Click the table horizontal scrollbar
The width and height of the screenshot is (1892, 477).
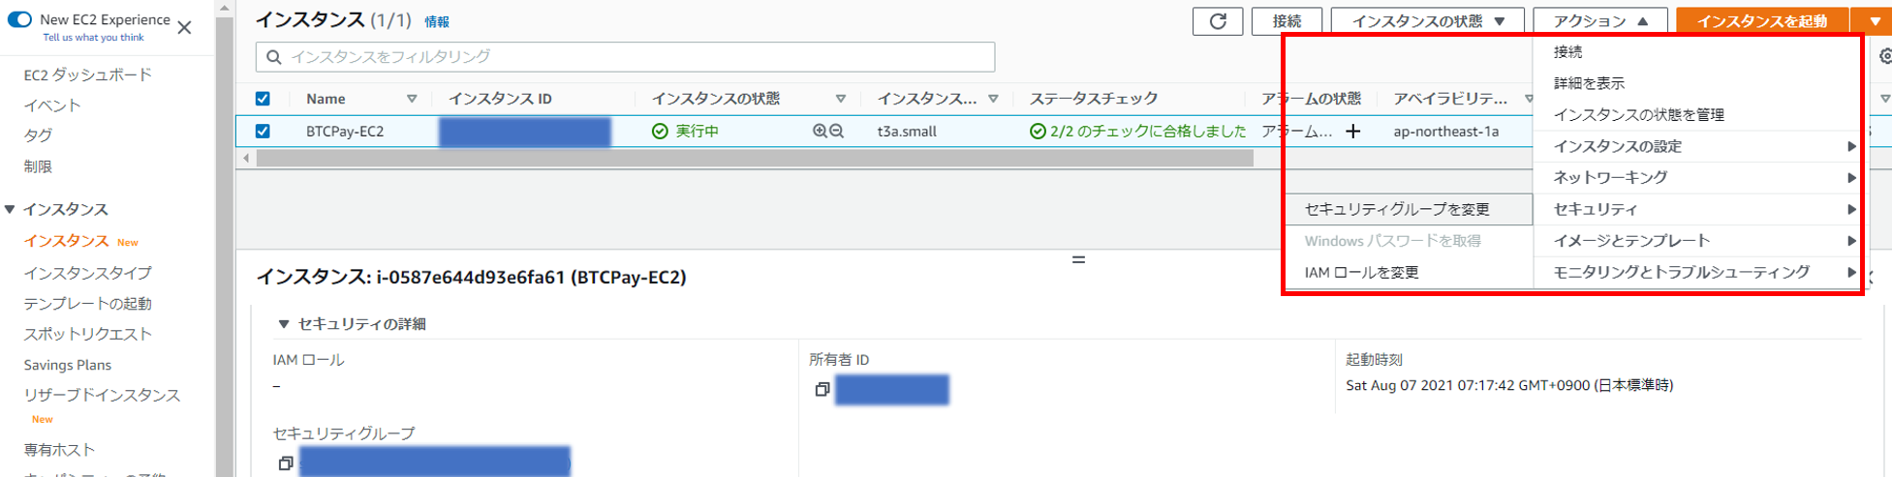click(x=755, y=158)
